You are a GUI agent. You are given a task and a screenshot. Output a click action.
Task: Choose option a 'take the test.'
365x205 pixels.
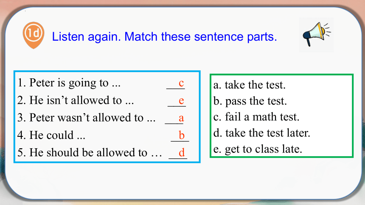pos(249,85)
